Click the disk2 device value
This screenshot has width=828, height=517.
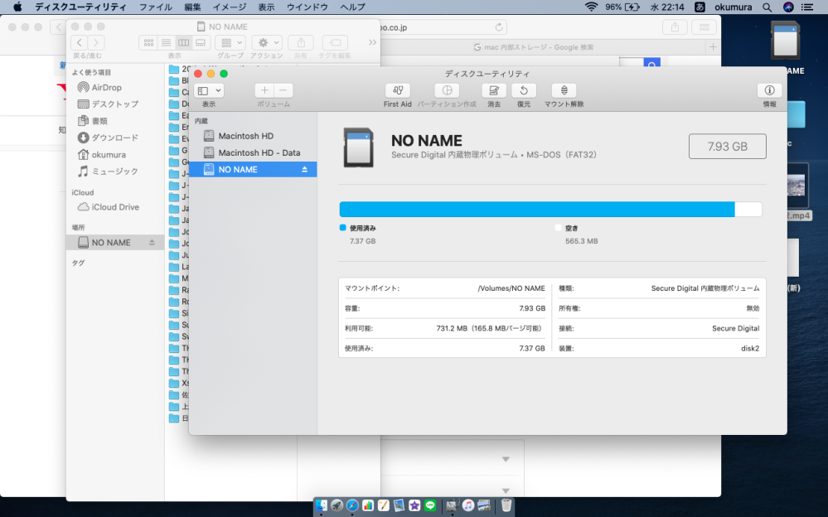750,349
